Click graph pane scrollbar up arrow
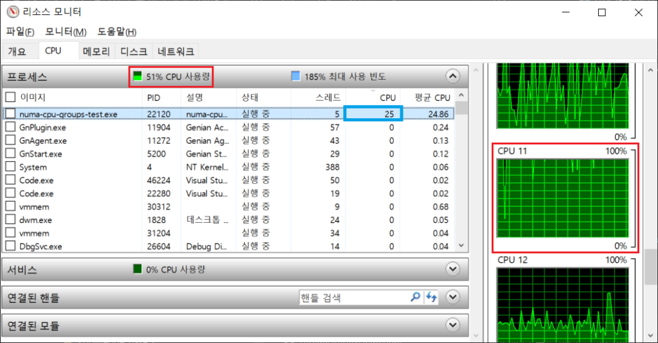This screenshot has width=658, height=343. (x=650, y=70)
